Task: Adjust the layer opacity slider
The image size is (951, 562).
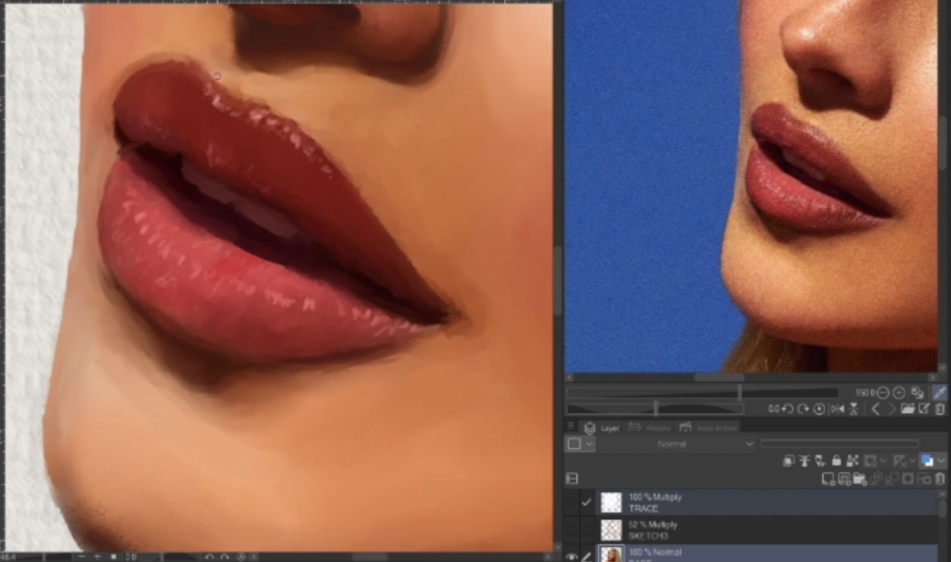Action: tap(840, 443)
